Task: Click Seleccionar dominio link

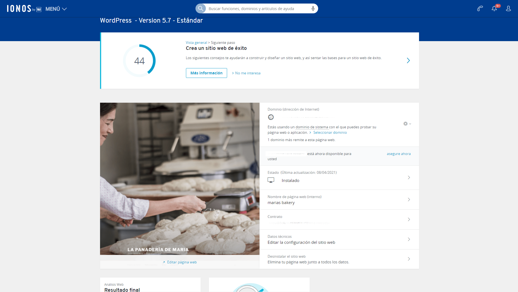Action: click(x=330, y=133)
